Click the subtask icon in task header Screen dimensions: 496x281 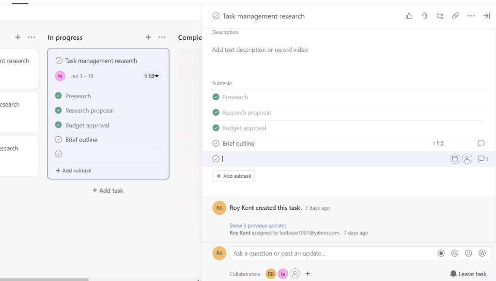click(x=440, y=16)
